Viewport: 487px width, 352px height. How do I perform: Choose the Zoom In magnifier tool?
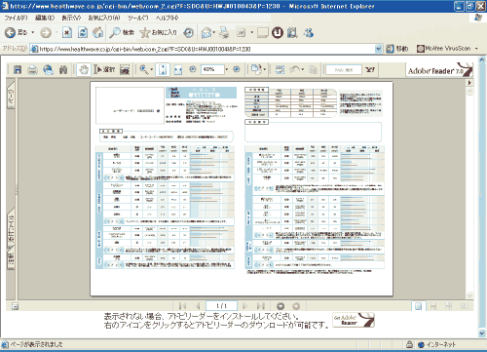pyautogui.click(x=144, y=69)
